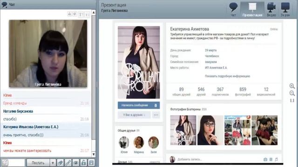Click mutual friend Юлия's avatar
Viewport: 298px width, 167px height.
pyautogui.click(x=124, y=142)
